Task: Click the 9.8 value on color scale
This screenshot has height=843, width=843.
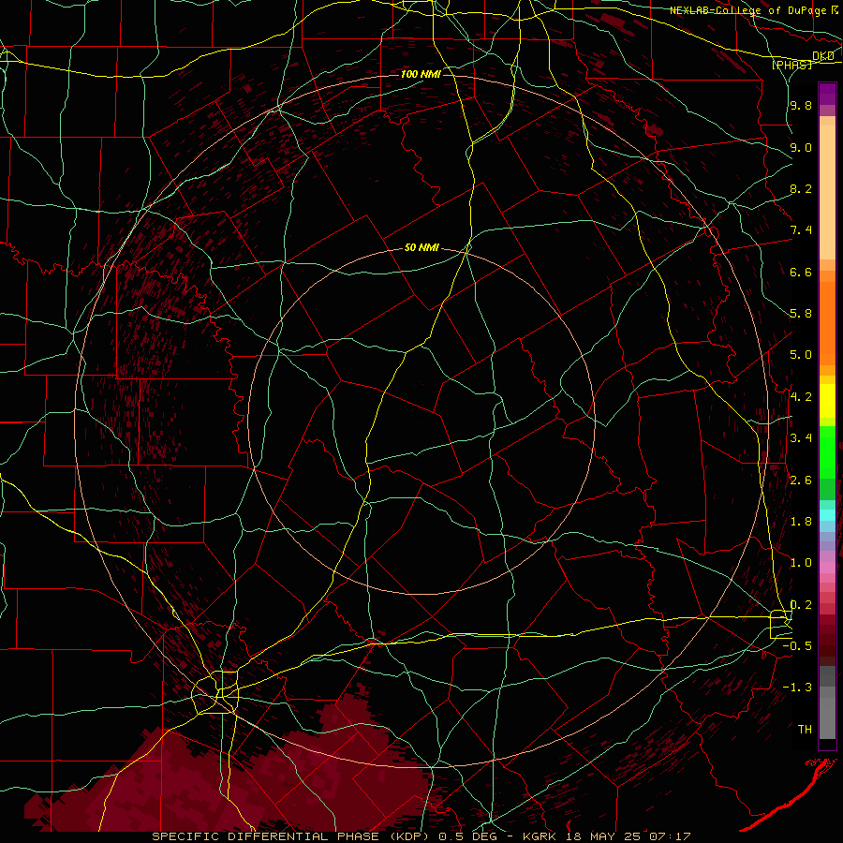Action: 801,105
